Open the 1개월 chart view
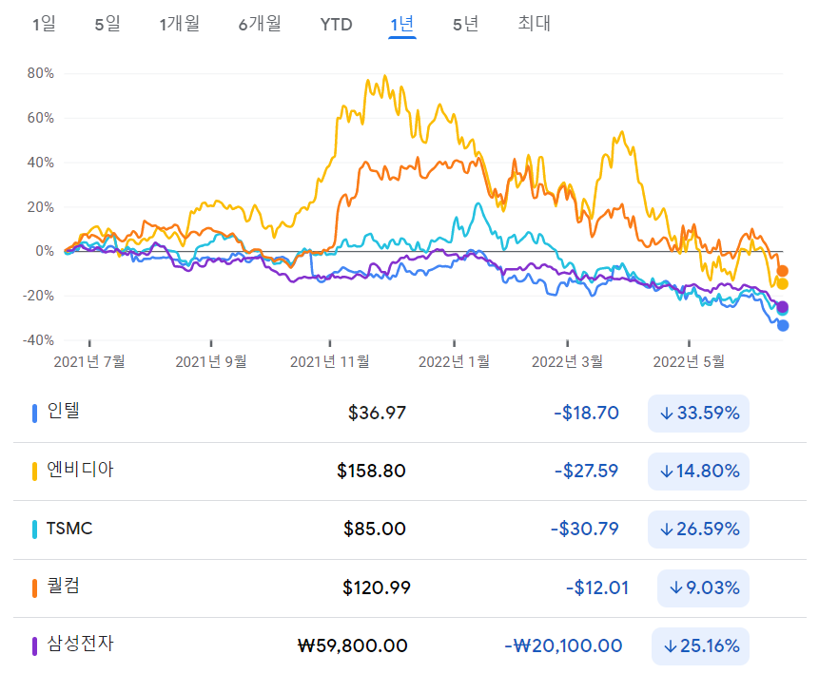 (x=179, y=24)
